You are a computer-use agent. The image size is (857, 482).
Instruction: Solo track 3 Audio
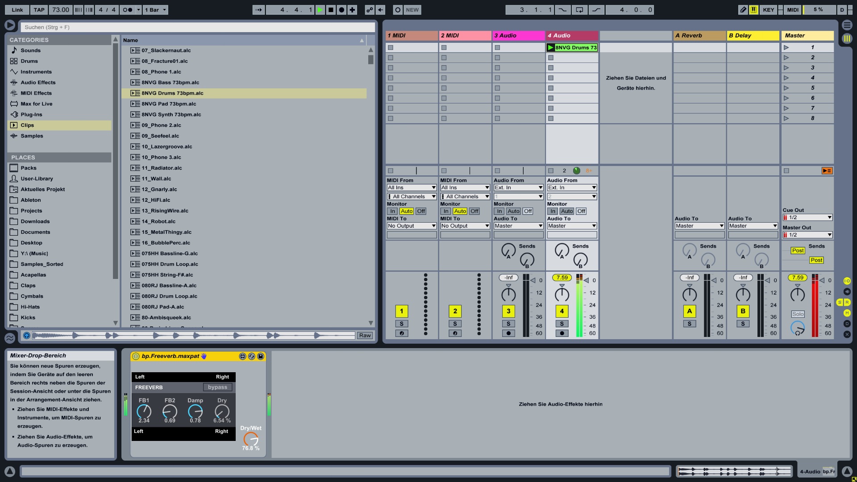(508, 324)
